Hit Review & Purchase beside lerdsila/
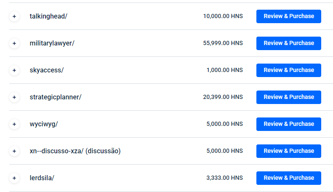 pos(288,178)
